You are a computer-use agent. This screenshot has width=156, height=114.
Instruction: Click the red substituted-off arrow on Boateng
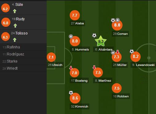[x=71, y=68]
